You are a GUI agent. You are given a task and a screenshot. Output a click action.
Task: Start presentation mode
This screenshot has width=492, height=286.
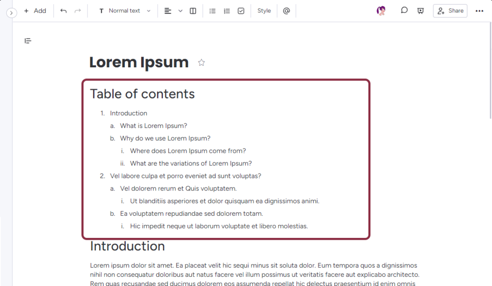(x=420, y=11)
